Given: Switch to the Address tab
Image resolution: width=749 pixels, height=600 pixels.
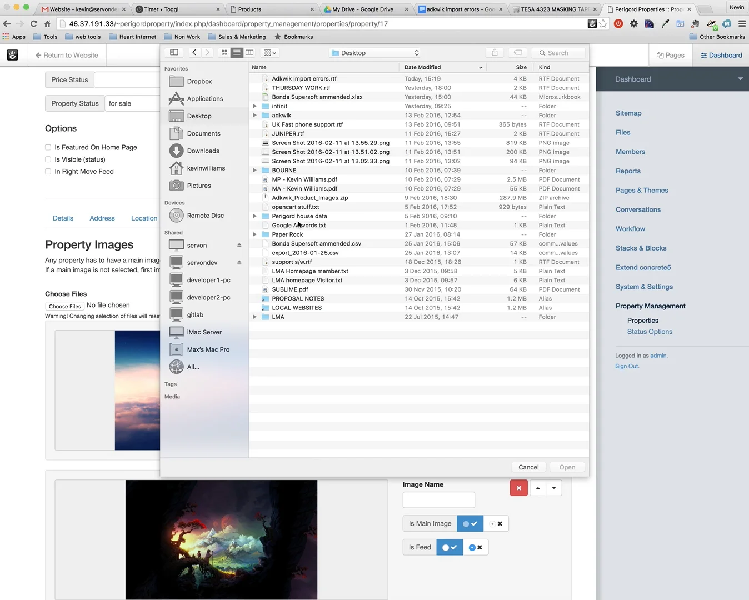Looking at the screenshot, I should (102, 218).
